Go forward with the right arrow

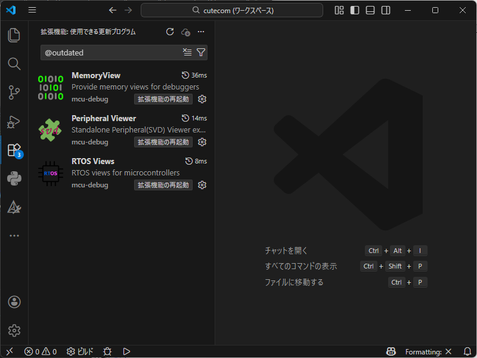[128, 10]
